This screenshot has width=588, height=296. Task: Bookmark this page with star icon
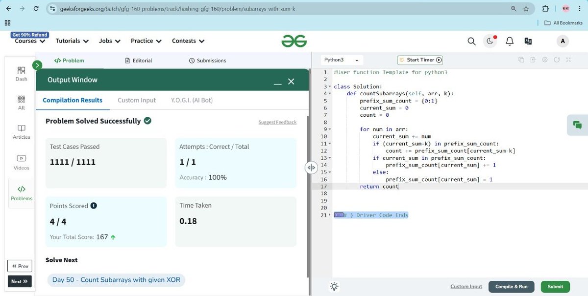526,9
